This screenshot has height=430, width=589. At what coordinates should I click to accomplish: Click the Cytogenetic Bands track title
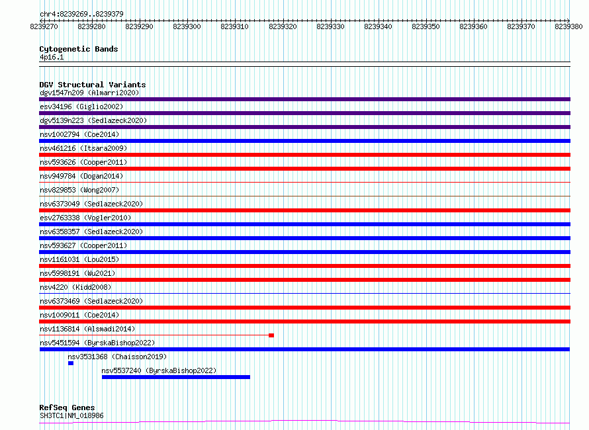tap(79, 49)
